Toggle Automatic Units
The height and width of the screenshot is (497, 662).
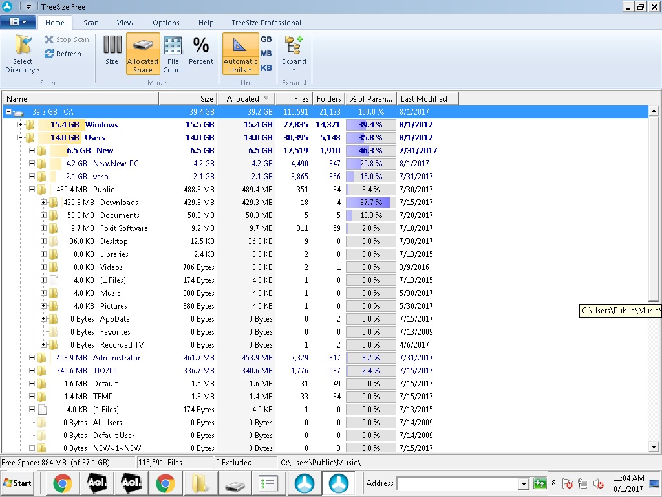(x=240, y=54)
